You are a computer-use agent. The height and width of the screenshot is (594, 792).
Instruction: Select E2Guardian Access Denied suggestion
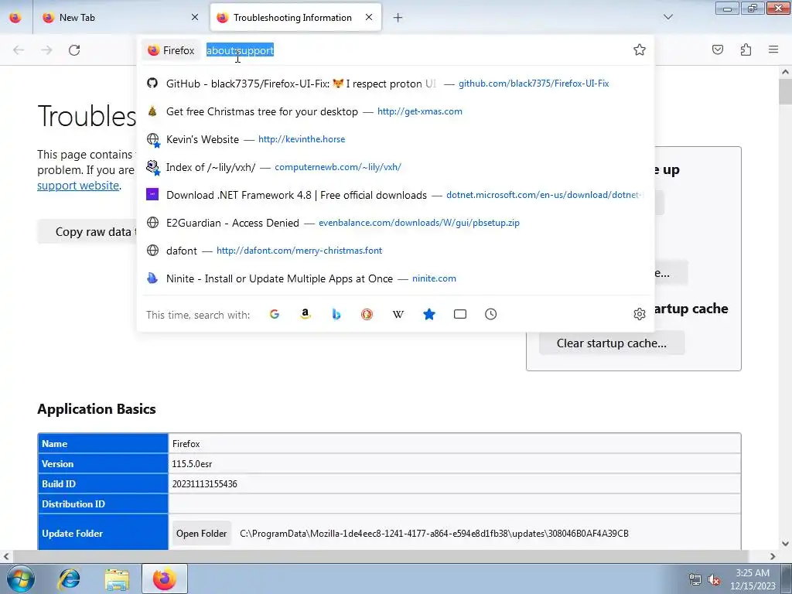pos(395,222)
